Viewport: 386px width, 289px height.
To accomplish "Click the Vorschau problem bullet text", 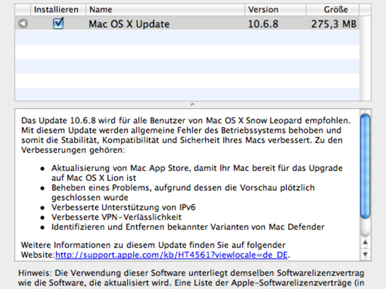I will click(x=183, y=192).
